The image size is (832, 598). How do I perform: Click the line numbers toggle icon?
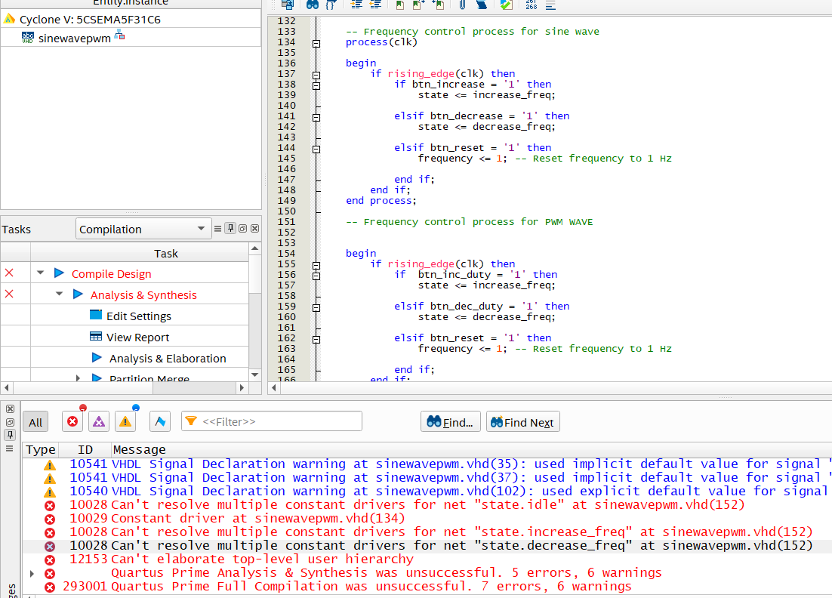[531, 5]
